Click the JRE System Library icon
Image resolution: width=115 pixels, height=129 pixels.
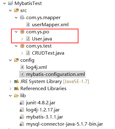point(16,81)
